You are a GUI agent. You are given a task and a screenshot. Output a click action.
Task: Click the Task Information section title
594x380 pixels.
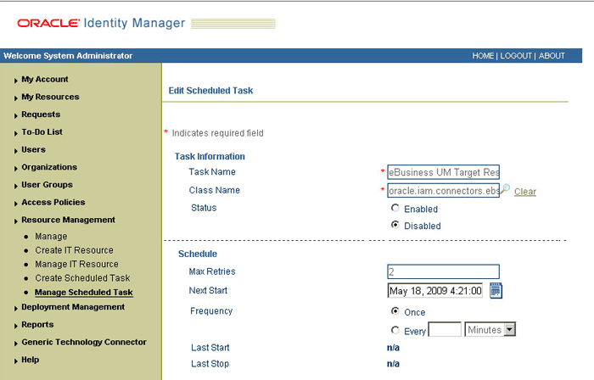210,156
